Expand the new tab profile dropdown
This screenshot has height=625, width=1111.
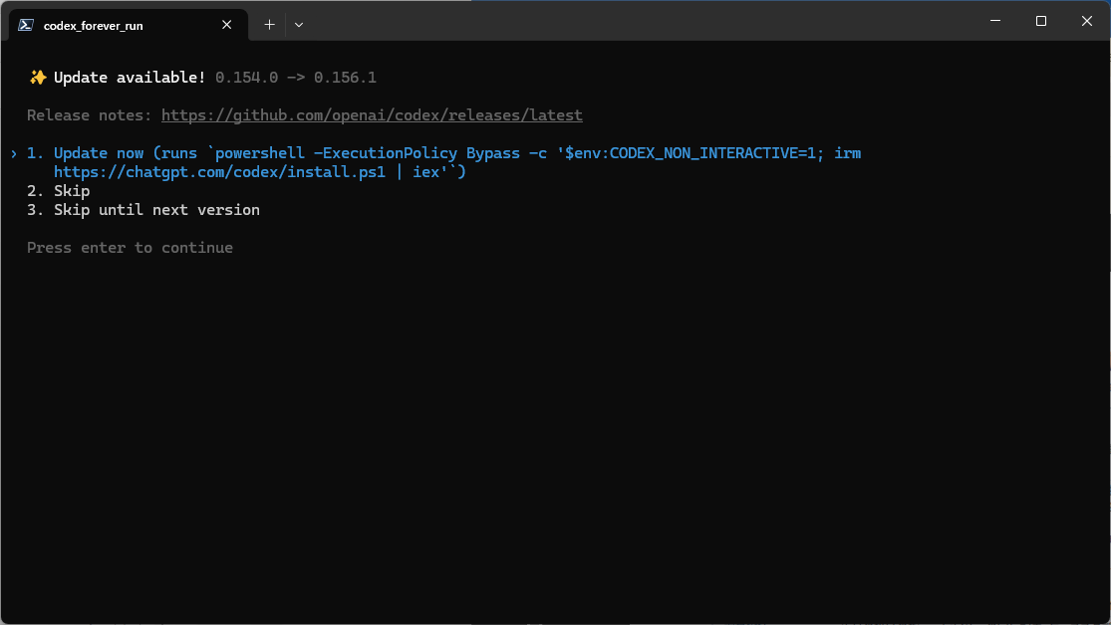pyautogui.click(x=299, y=25)
